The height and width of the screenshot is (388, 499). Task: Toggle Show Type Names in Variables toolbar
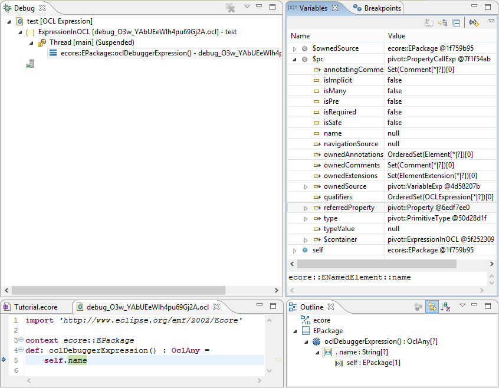tap(429, 22)
